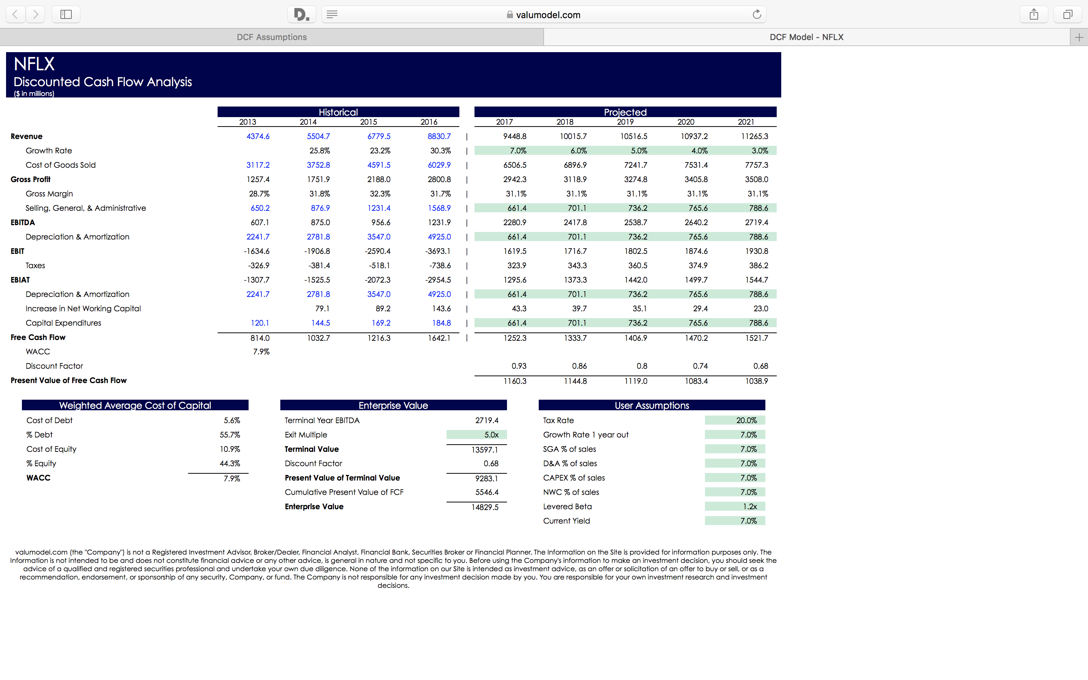1088x680 pixels.
Task: Select the DCF Model - NFLX tab
Action: (806, 37)
